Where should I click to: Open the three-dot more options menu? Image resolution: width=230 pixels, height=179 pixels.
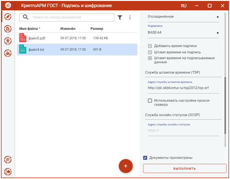click(130, 17)
